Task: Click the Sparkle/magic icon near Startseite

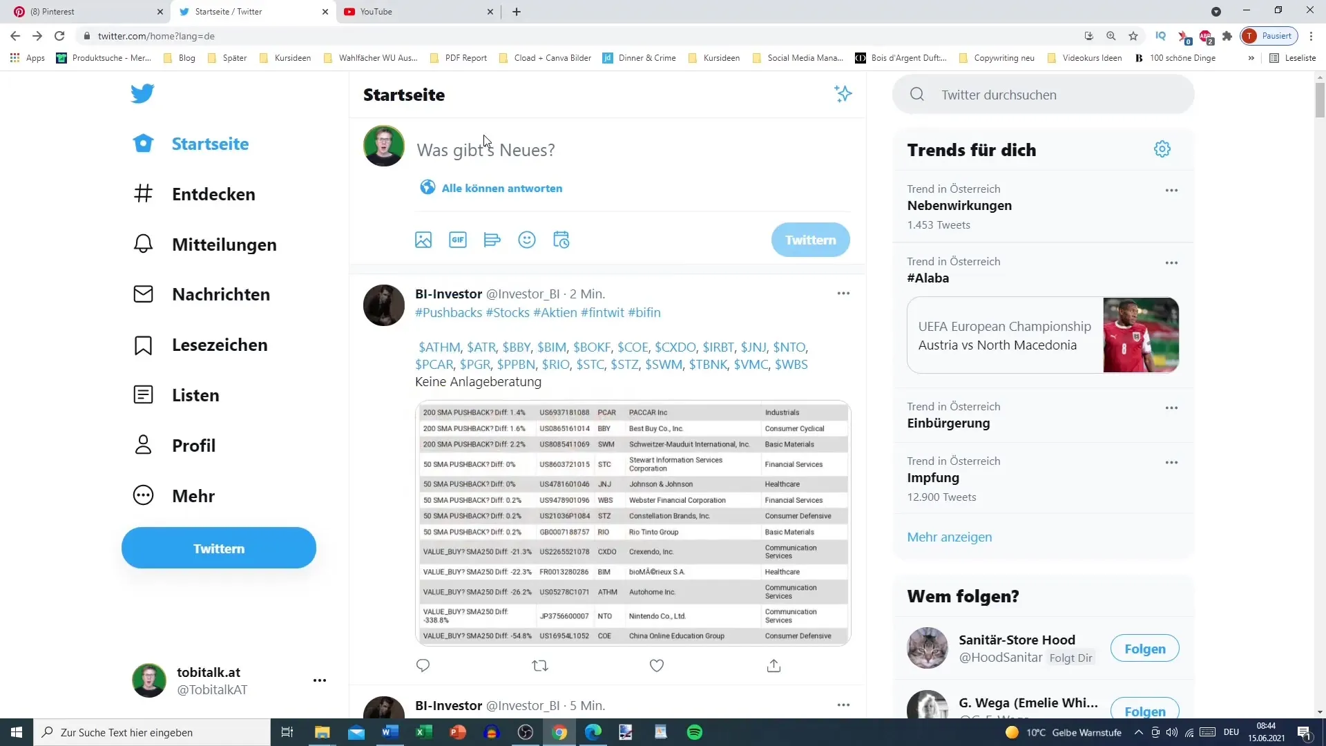Action: pos(843,94)
